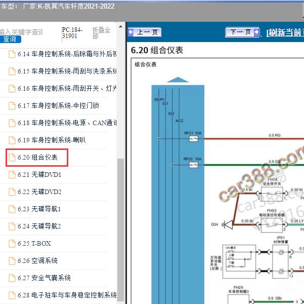Click the left arrow icon on 上一页

(x=131, y=32)
